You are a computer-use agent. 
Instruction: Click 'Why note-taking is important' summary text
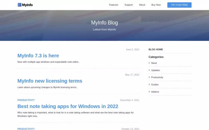(x=76, y=114)
